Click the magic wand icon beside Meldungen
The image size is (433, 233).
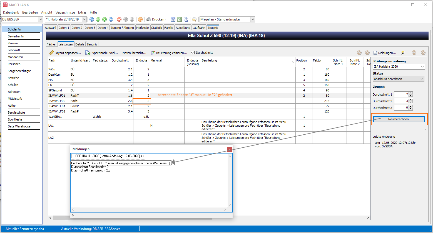403,53
